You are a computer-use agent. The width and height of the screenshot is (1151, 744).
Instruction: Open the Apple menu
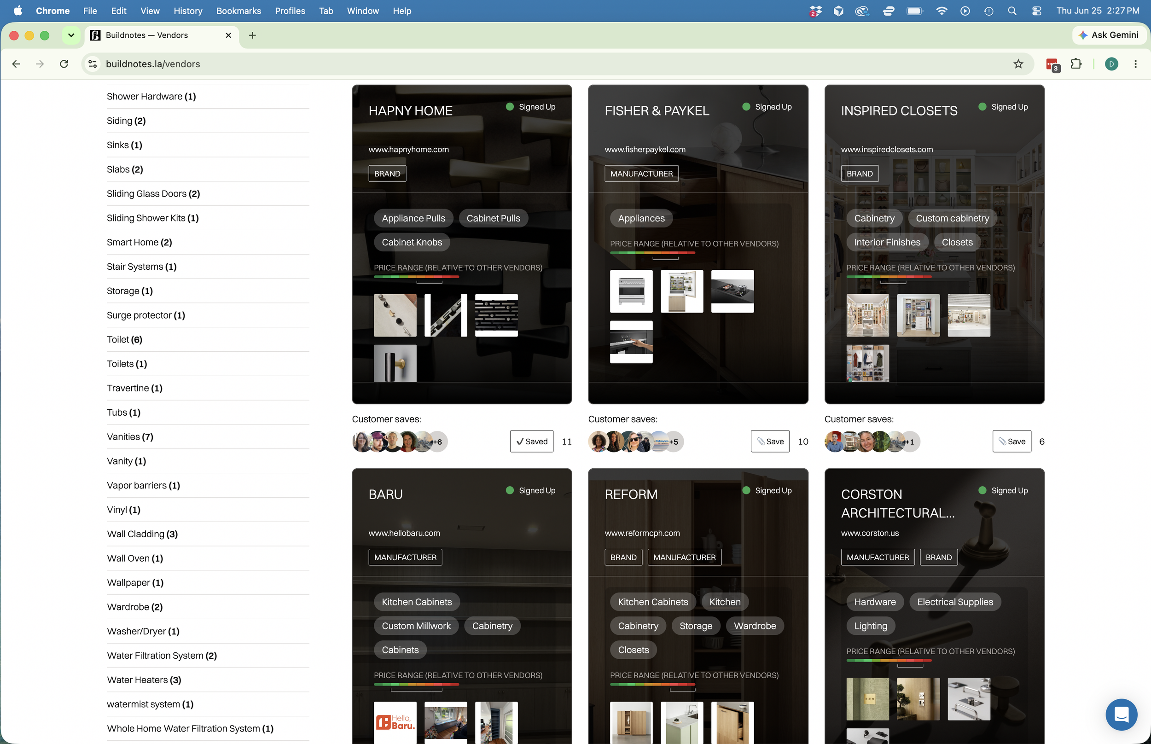[18, 11]
